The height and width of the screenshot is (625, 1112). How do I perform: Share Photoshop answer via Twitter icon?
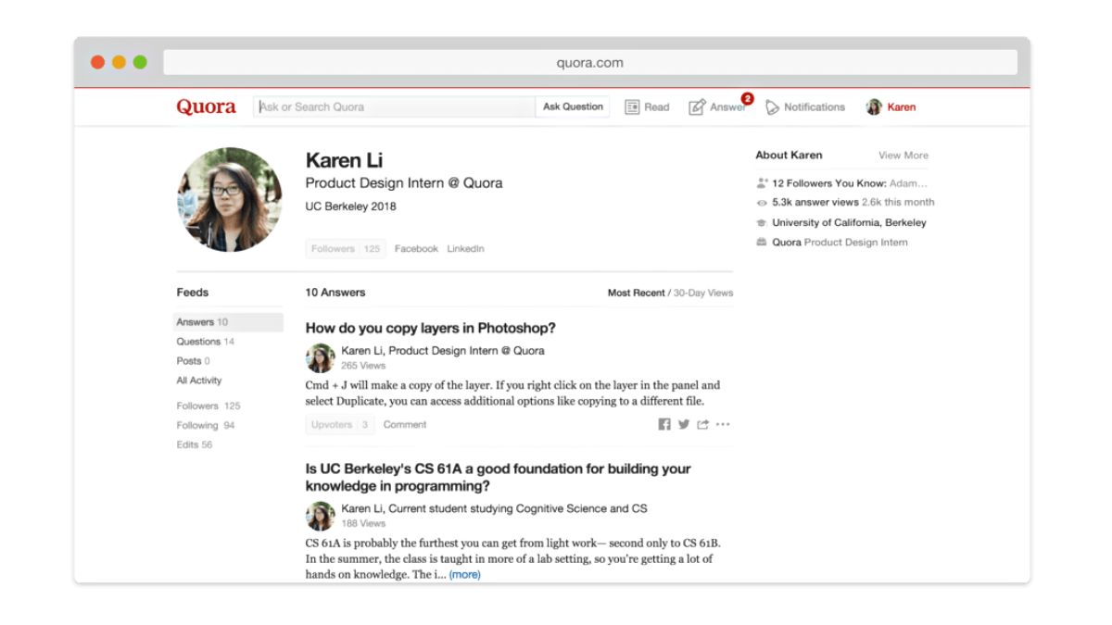coord(684,425)
